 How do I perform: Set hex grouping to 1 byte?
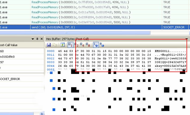pyautogui.click(x=70, y=45)
